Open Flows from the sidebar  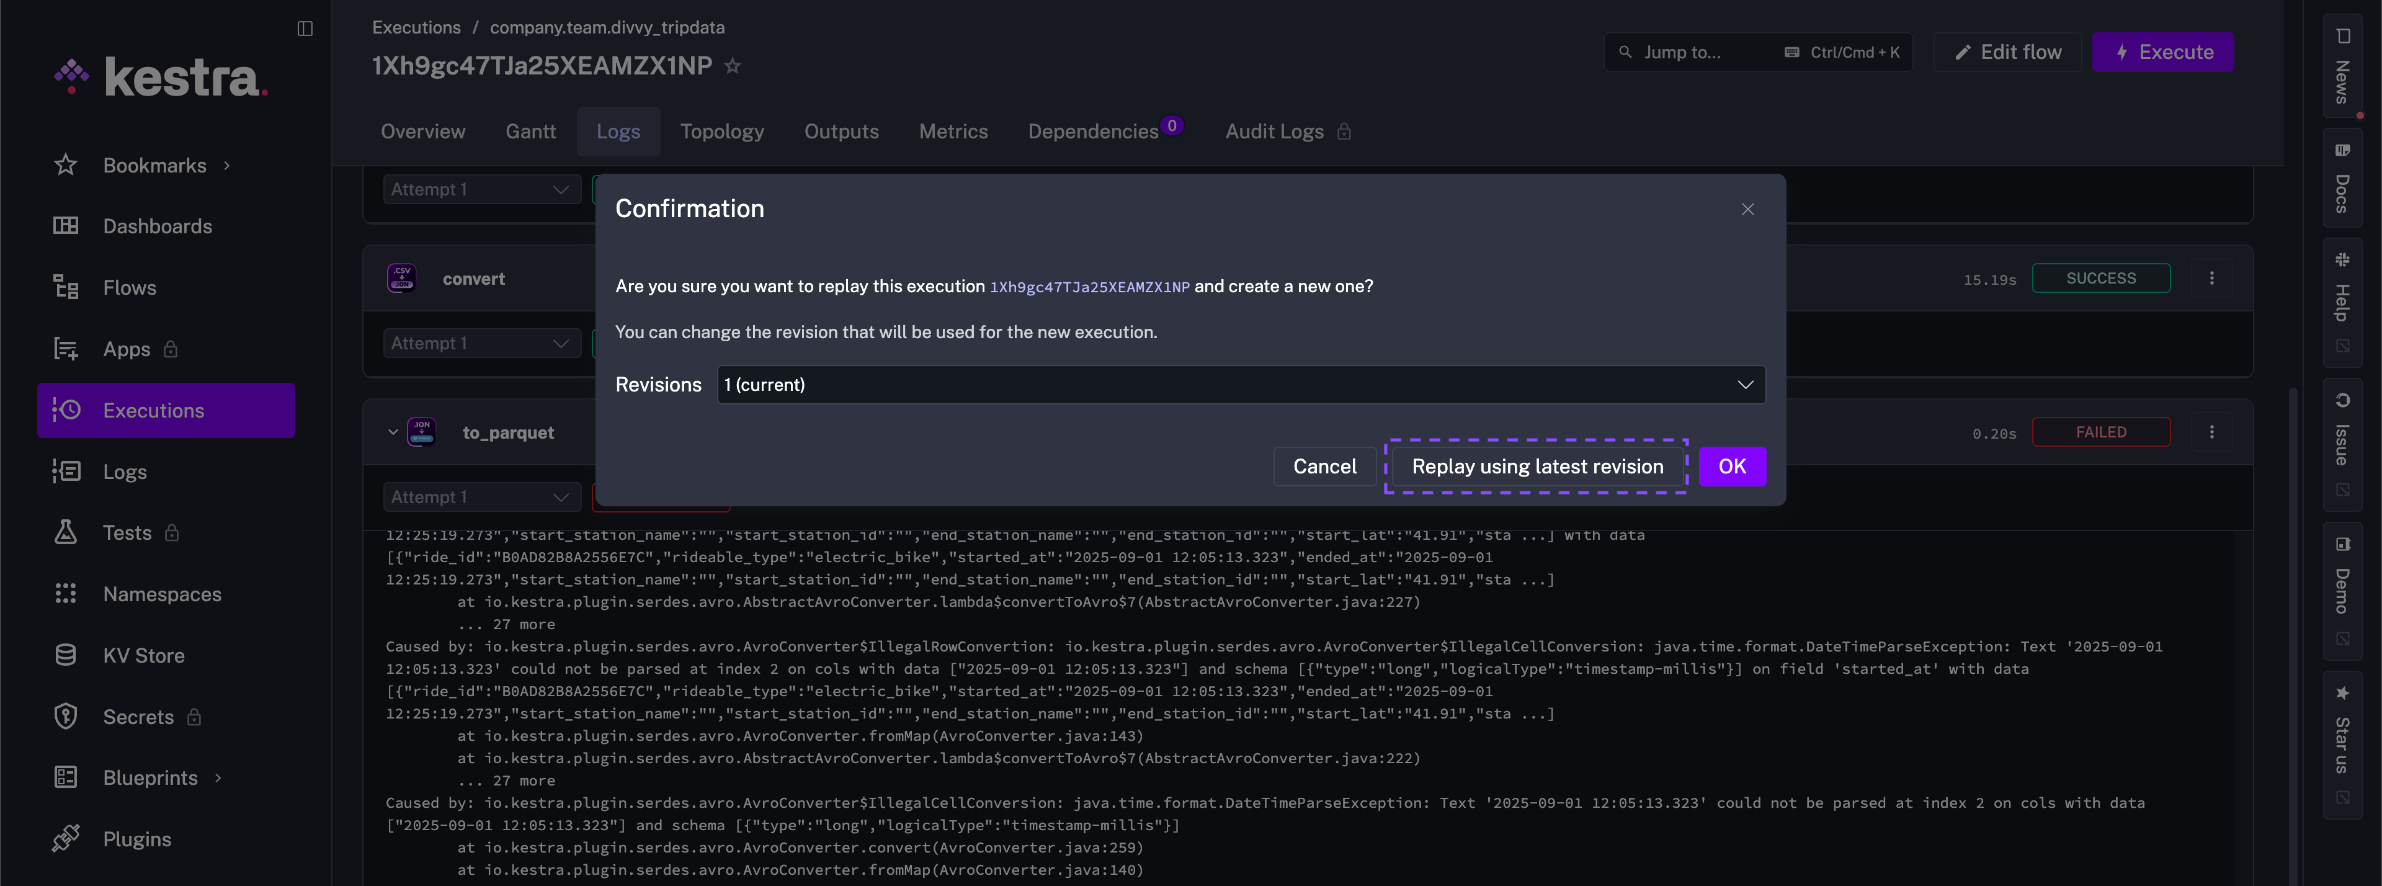click(x=130, y=288)
